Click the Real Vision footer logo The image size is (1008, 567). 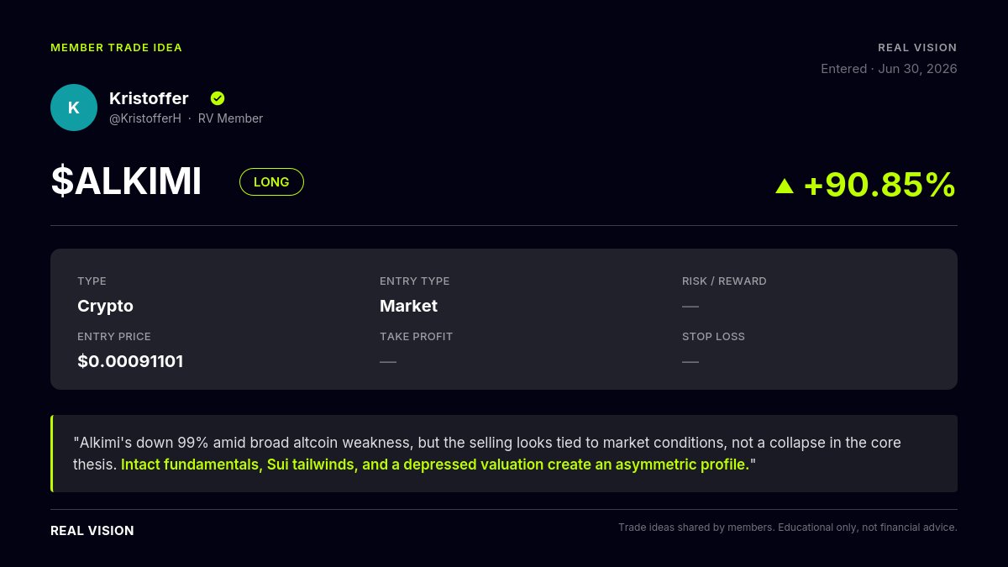tap(92, 531)
